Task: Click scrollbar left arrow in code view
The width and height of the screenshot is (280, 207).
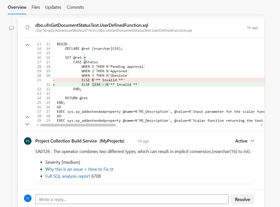Action: (37, 125)
